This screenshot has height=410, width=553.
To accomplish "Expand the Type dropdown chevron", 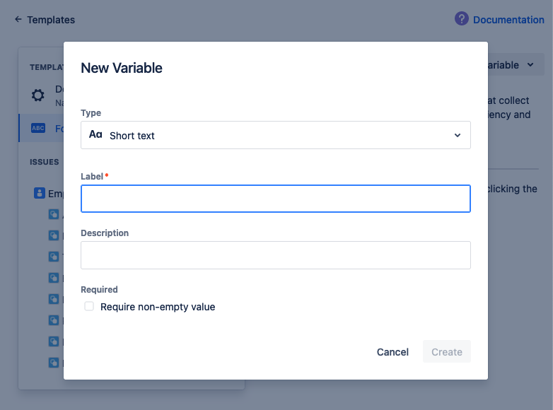I will click(x=457, y=135).
